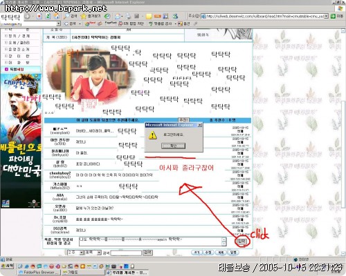The width and height of the screenshot is (346, 276).
Task: Click the orange label toolbar icon
Action: 158,17
